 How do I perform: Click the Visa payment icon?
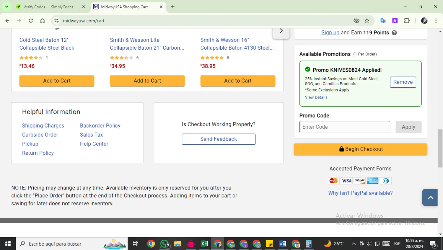[347, 181]
